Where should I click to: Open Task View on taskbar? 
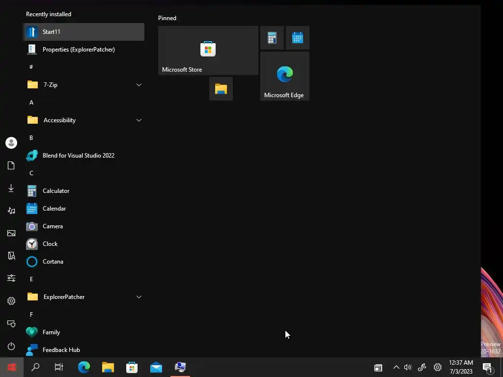coord(59,367)
